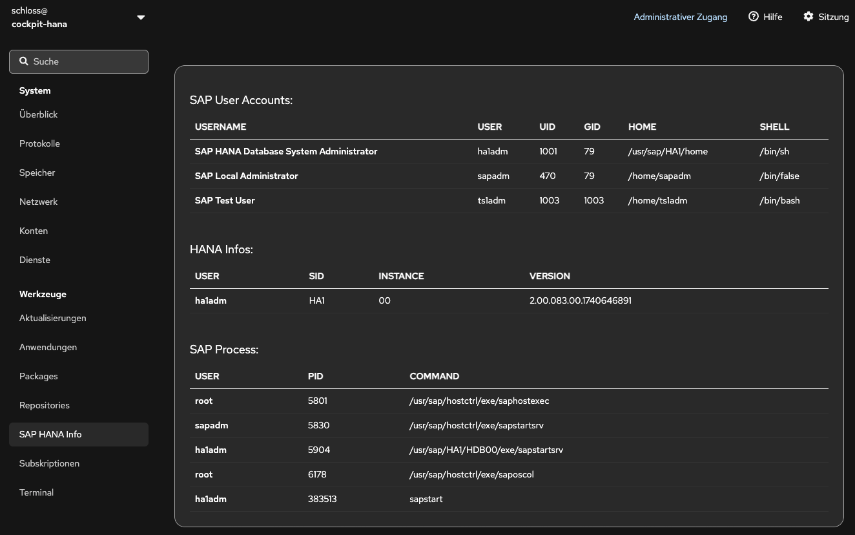Click the SID value HA1
The width and height of the screenshot is (855, 535).
[x=317, y=300]
